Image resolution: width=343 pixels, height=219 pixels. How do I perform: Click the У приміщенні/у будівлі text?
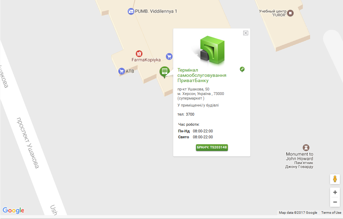click(198, 105)
